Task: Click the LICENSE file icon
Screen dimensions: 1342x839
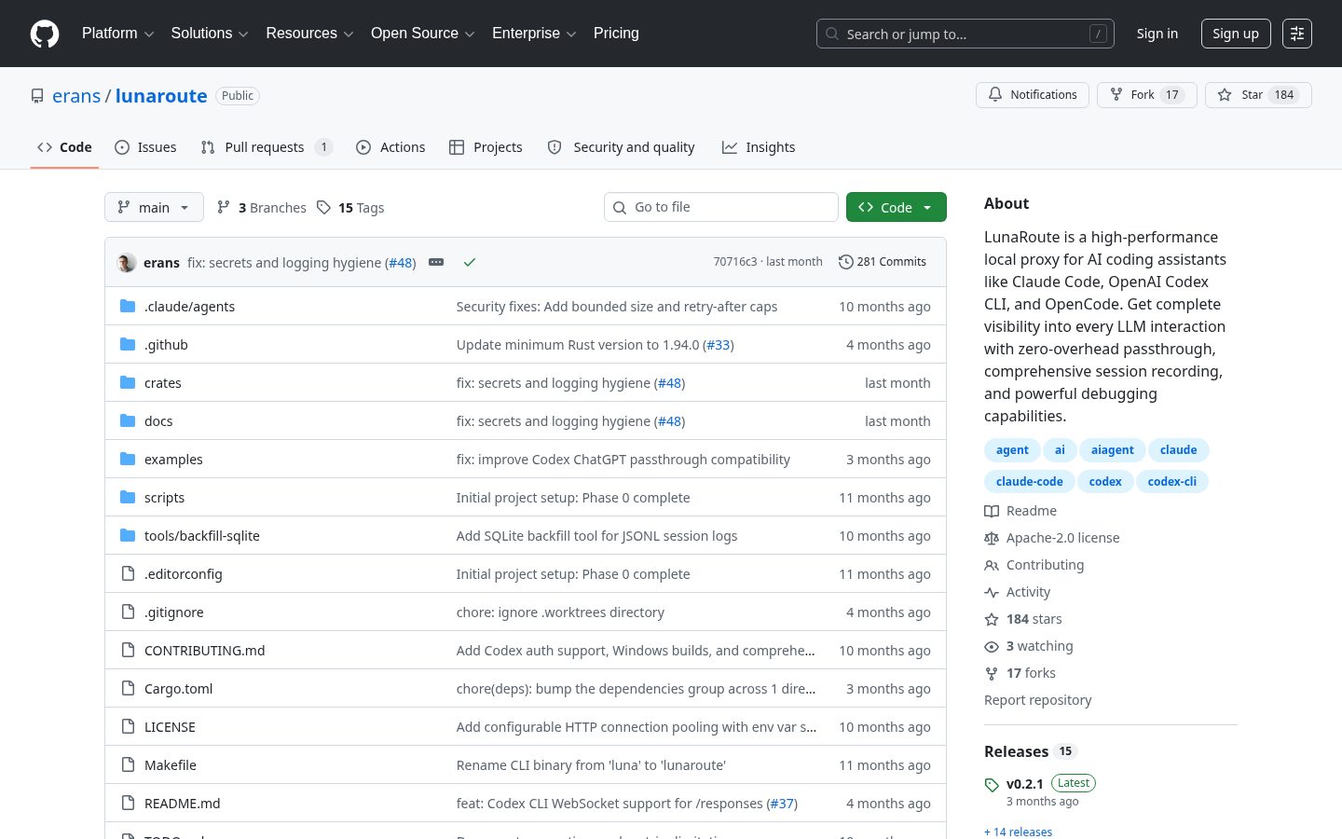Action: 128,726
